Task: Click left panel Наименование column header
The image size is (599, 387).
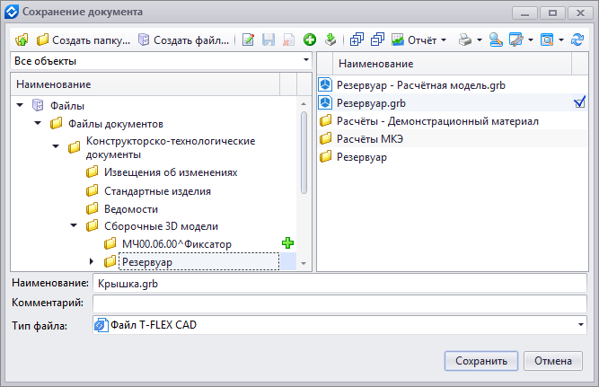Action: point(145,84)
